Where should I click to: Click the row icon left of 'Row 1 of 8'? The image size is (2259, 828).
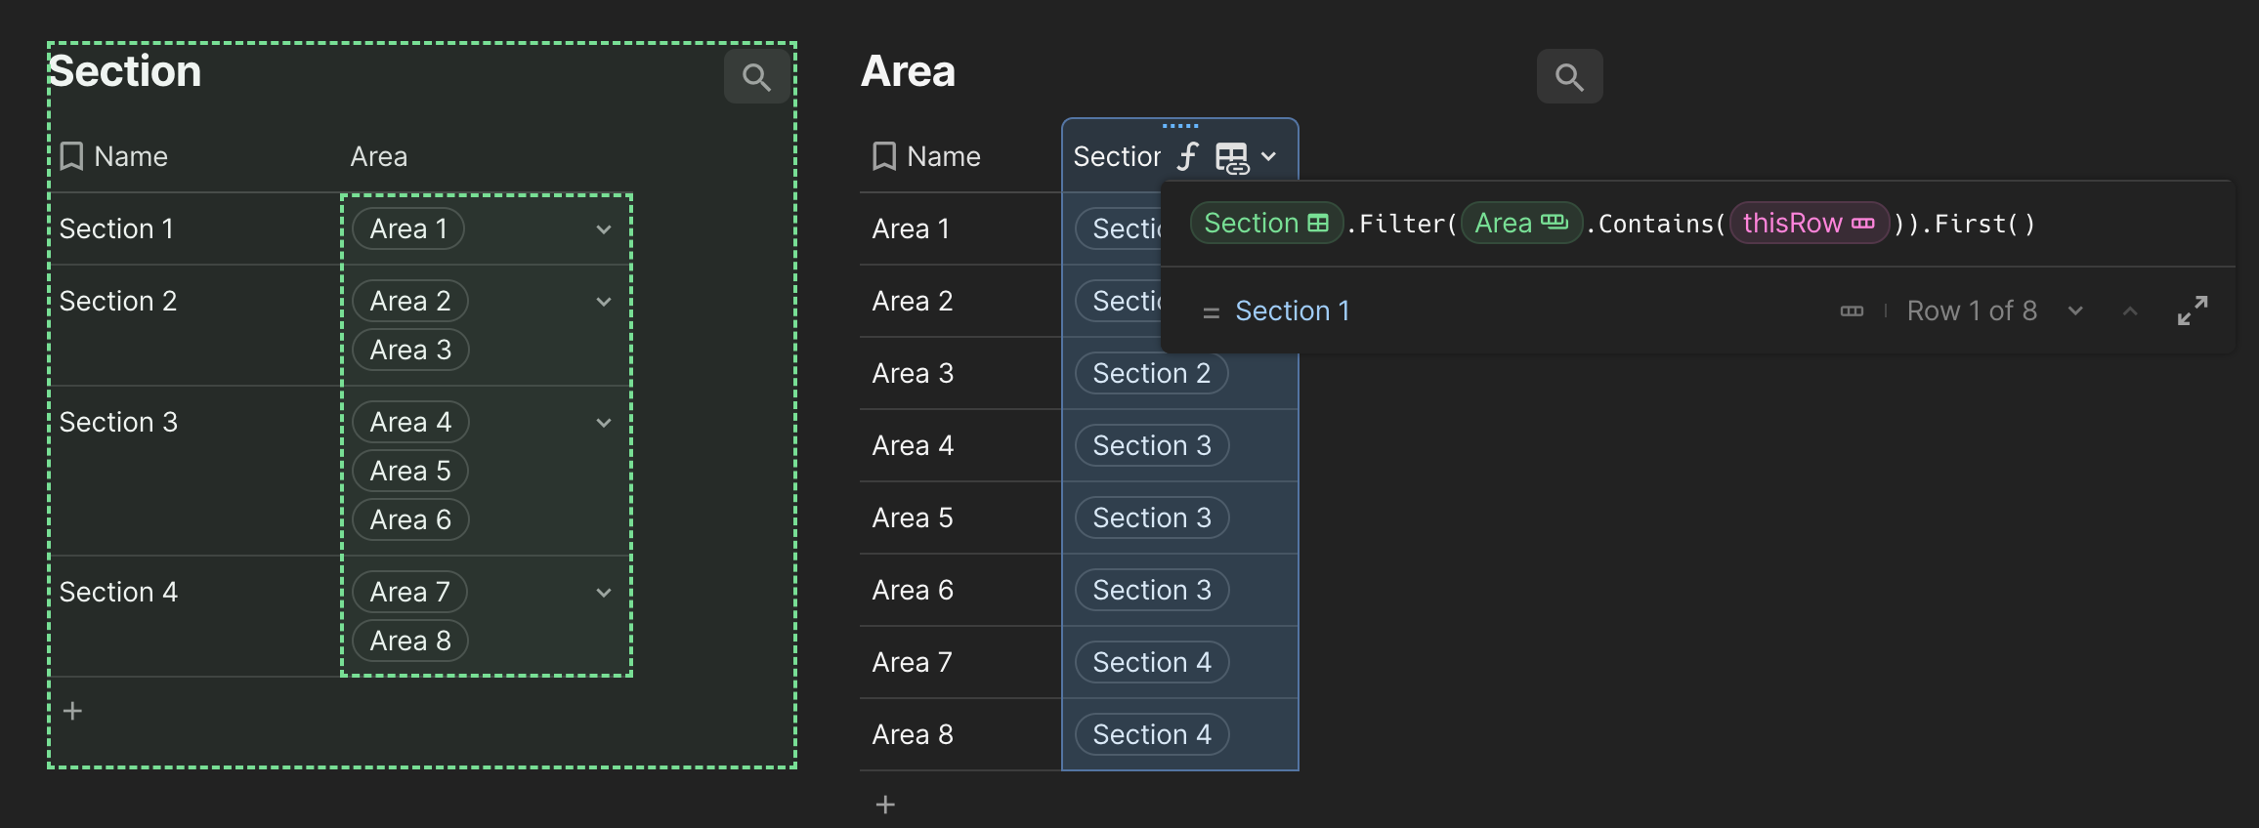(x=1852, y=311)
